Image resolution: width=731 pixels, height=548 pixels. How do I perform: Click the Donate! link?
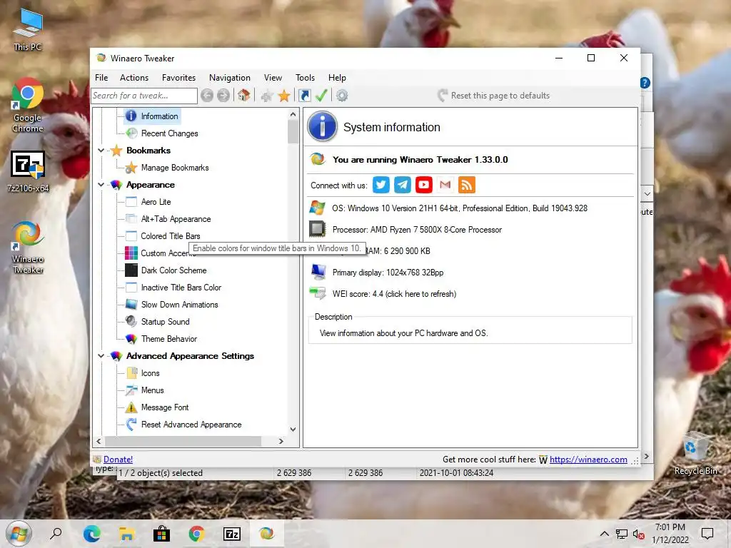click(118, 460)
